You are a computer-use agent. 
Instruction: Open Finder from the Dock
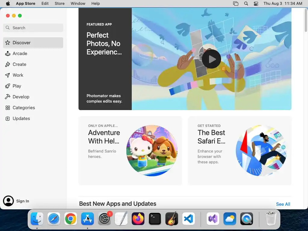pyautogui.click(x=37, y=219)
